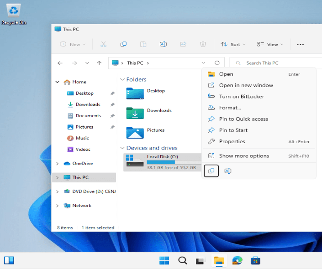Select Show more options
The width and height of the screenshot is (322, 269).
pyautogui.click(x=244, y=156)
